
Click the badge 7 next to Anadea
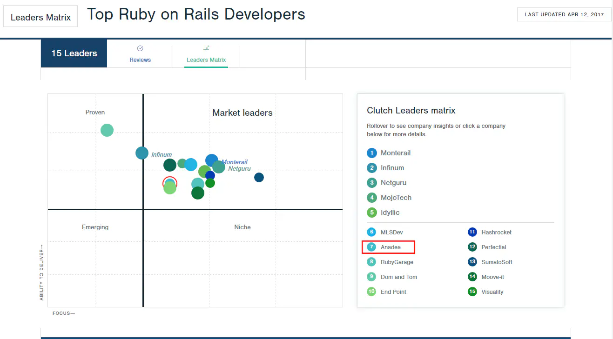tap(371, 247)
